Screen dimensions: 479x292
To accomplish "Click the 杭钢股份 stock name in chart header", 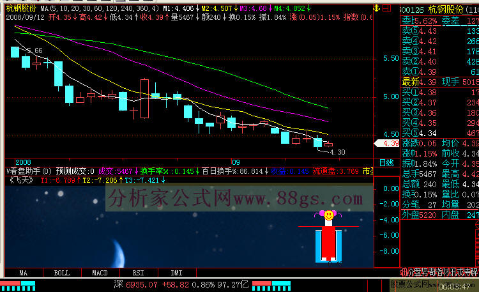I will pos(21,8).
